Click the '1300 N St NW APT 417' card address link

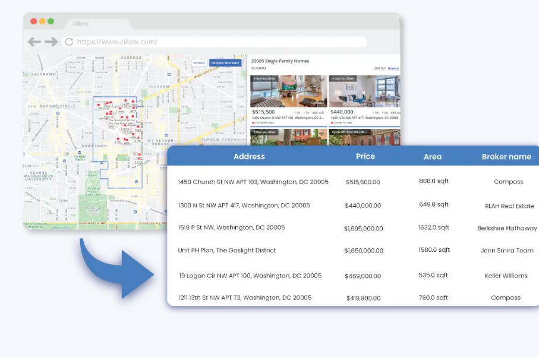coord(364,118)
